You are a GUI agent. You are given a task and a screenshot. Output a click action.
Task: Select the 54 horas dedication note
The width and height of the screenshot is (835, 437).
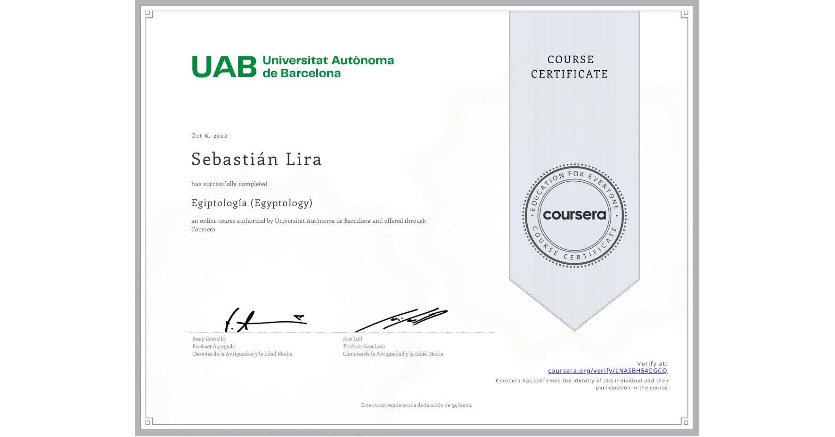416,404
